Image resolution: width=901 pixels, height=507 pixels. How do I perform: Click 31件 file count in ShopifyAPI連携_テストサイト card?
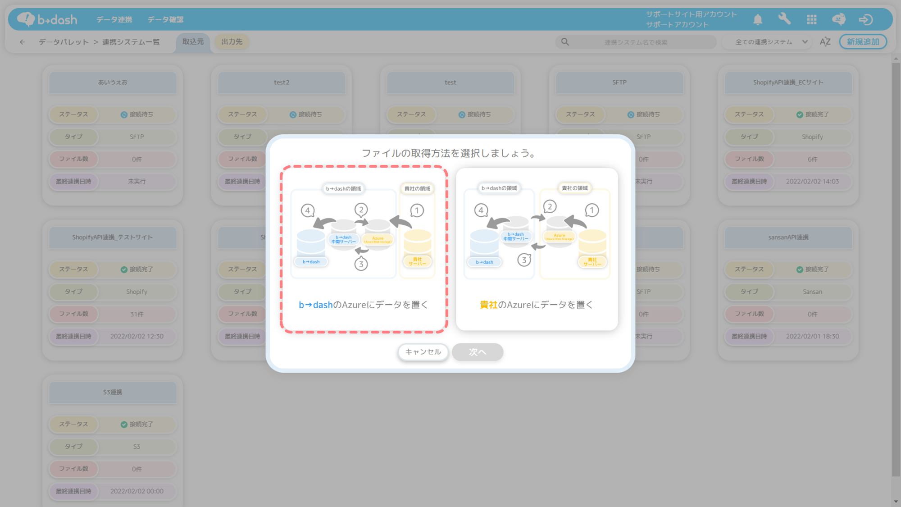[137, 314]
